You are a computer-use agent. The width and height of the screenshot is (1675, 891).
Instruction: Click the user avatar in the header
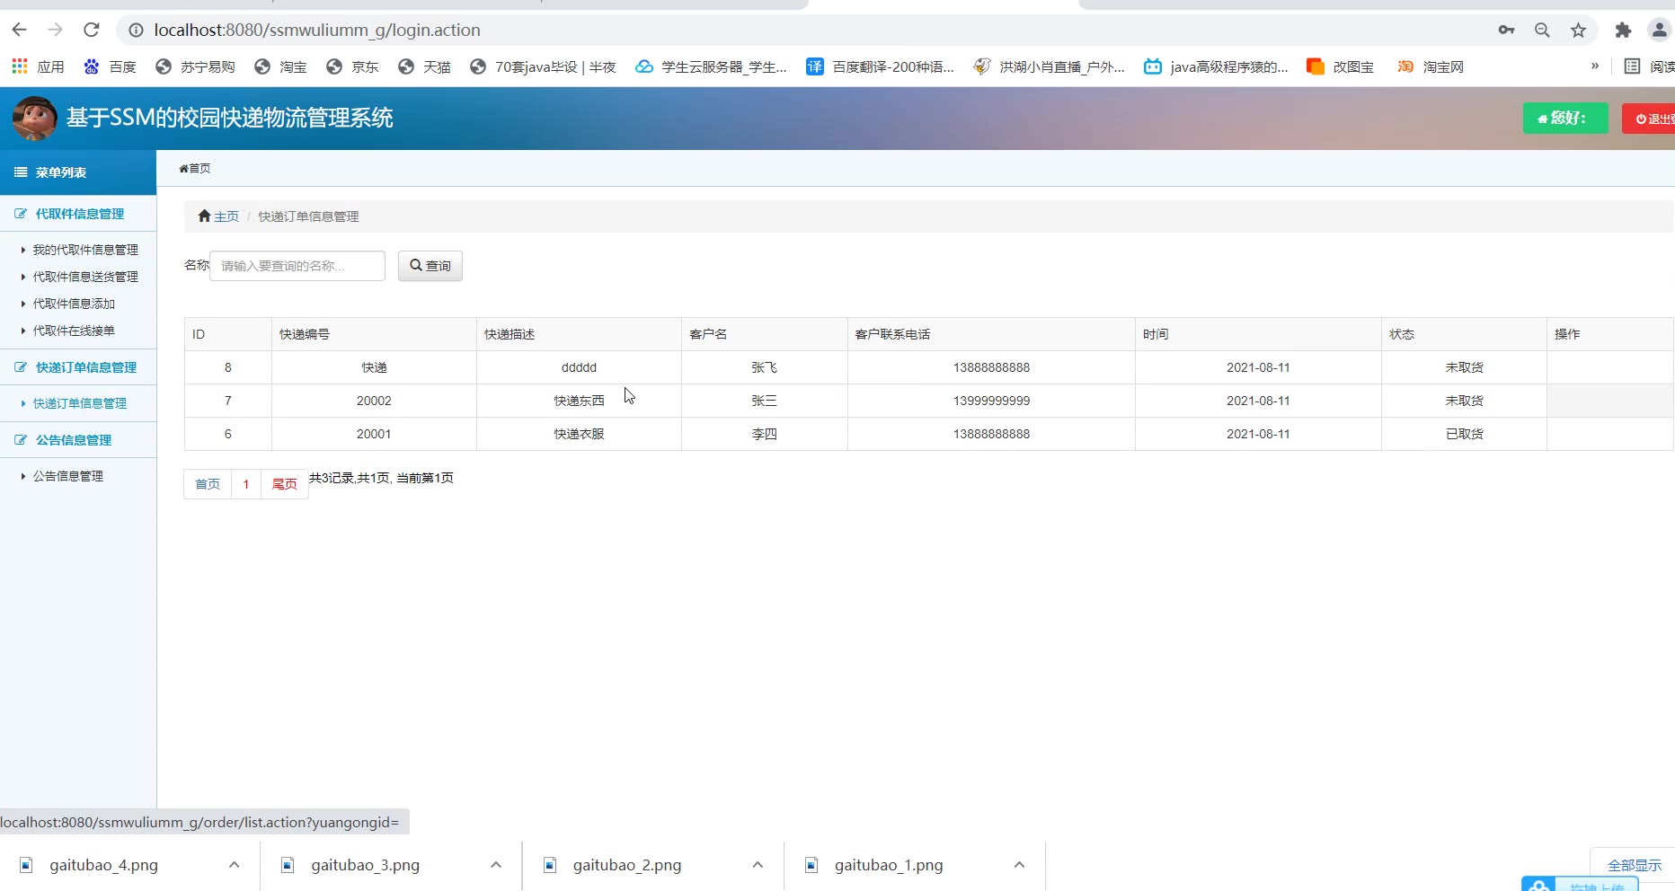(x=35, y=118)
